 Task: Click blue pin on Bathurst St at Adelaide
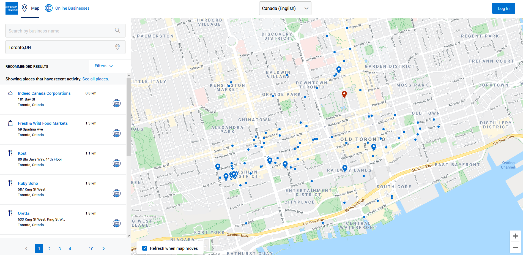[x=218, y=167]
